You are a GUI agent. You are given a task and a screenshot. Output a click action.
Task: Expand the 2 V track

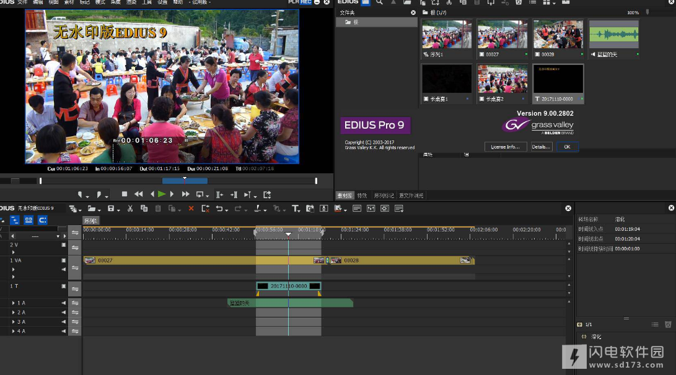tap(14, 252)
